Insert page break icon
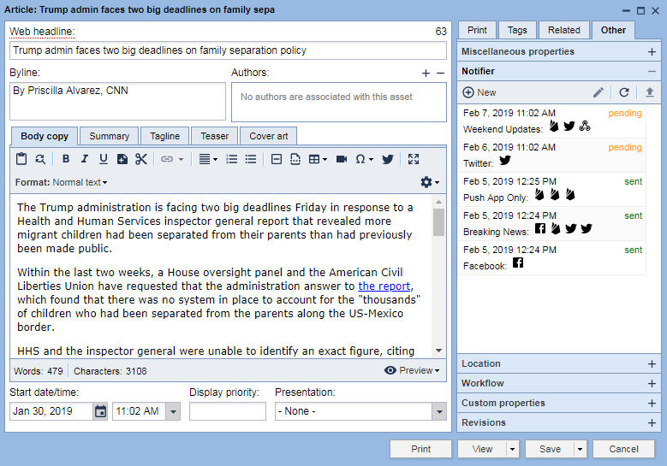 click(295, 159)
